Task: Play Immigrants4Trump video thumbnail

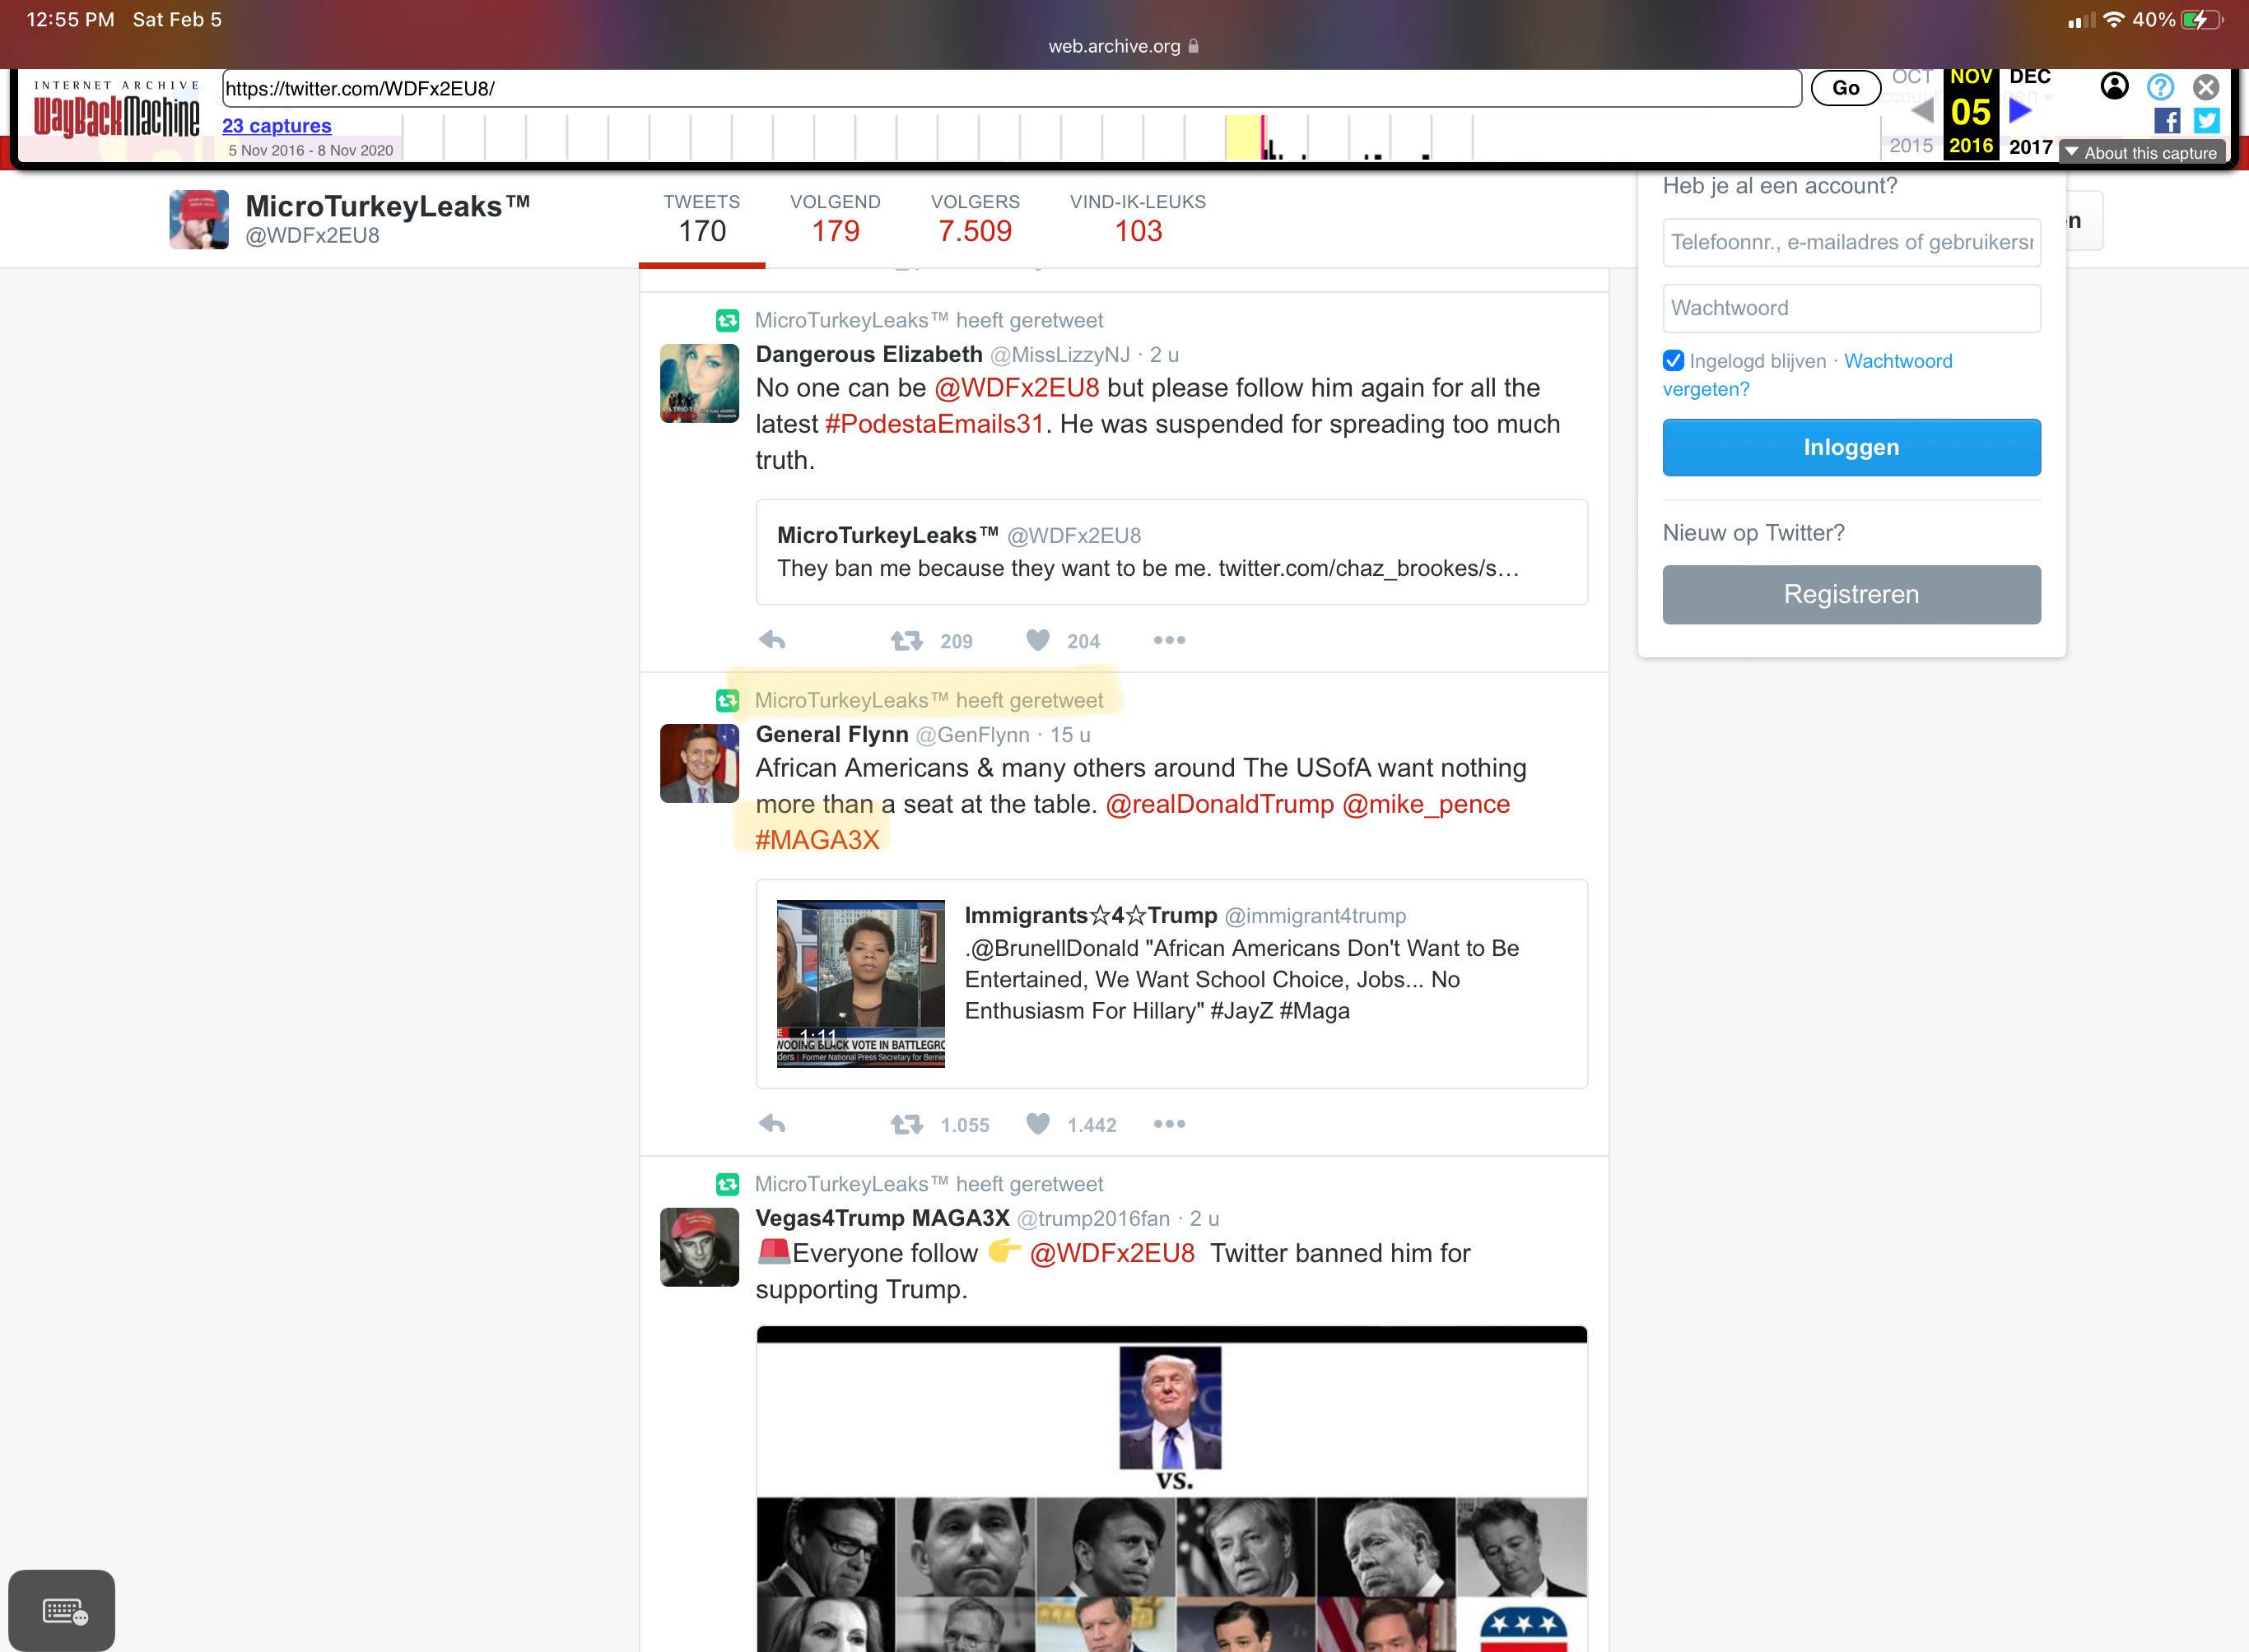Action: (x=860, y=984)
